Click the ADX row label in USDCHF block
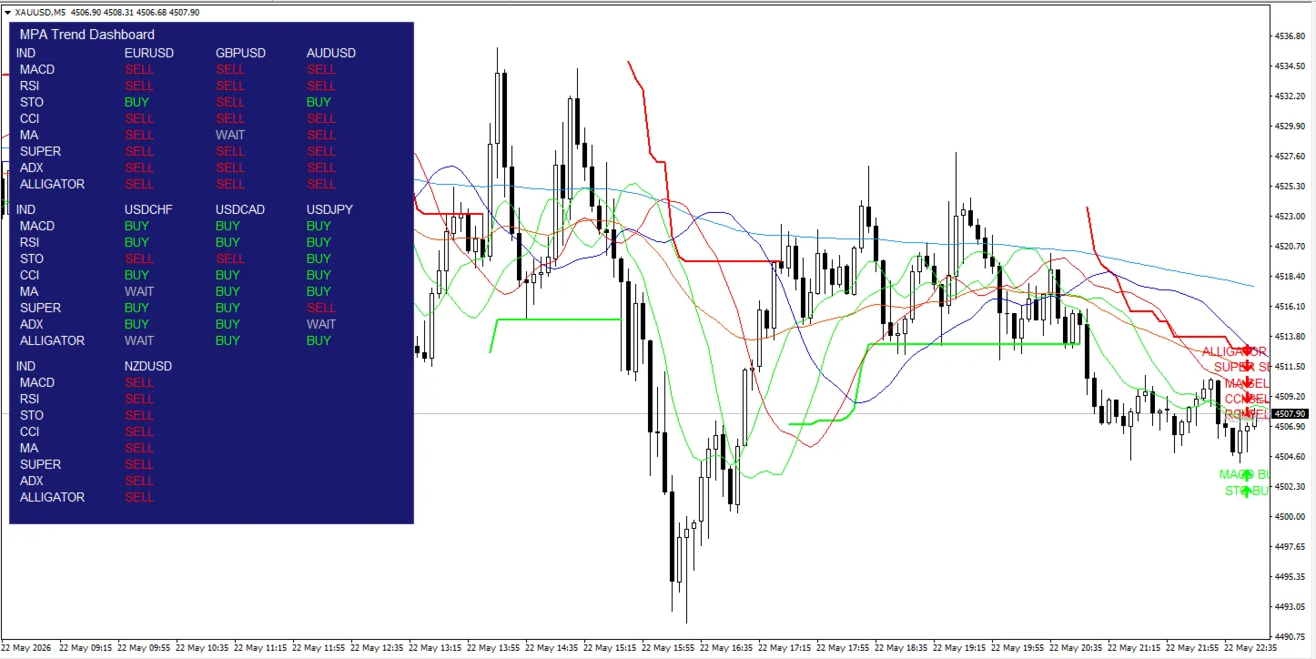Viewport: 1316px width, 659px height. (x=32, y=324)
